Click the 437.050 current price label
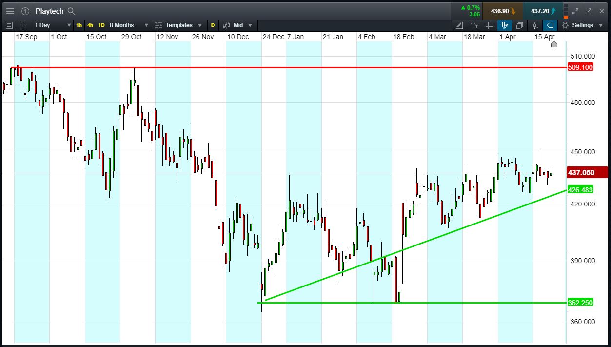The width and height of the screenshot is (611, 347). (x=587, y=173)
